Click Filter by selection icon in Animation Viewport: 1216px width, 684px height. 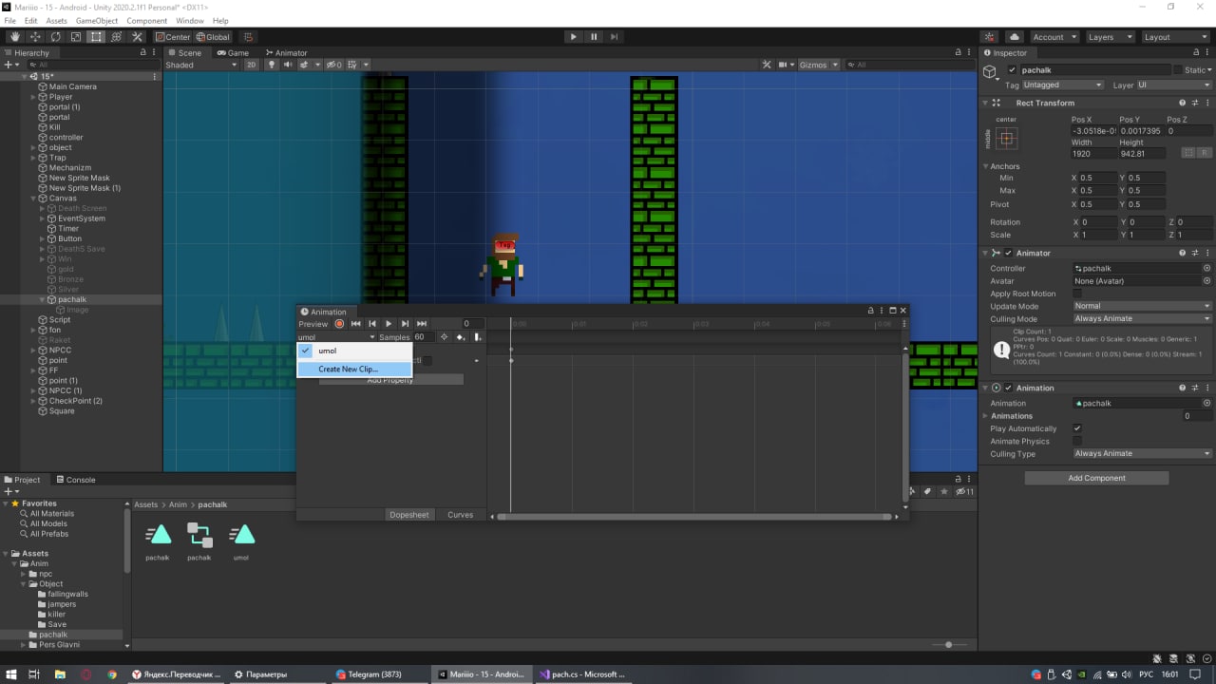click(444, 337)
